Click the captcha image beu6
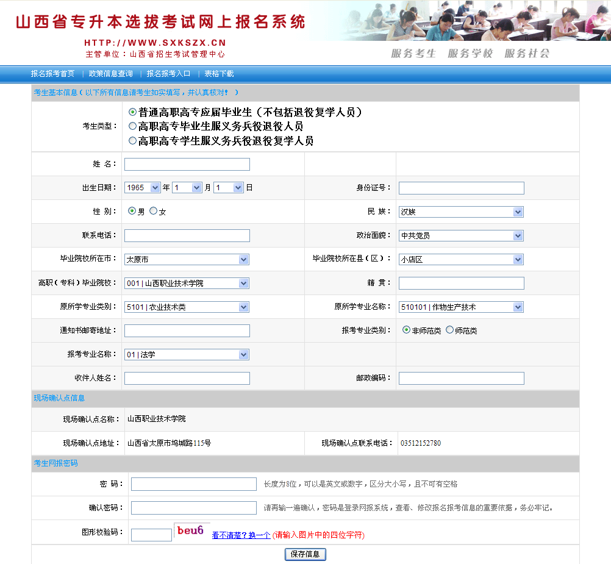Viewport: 611px width, 564px height. pyautogui.click(x=191, y=531)
